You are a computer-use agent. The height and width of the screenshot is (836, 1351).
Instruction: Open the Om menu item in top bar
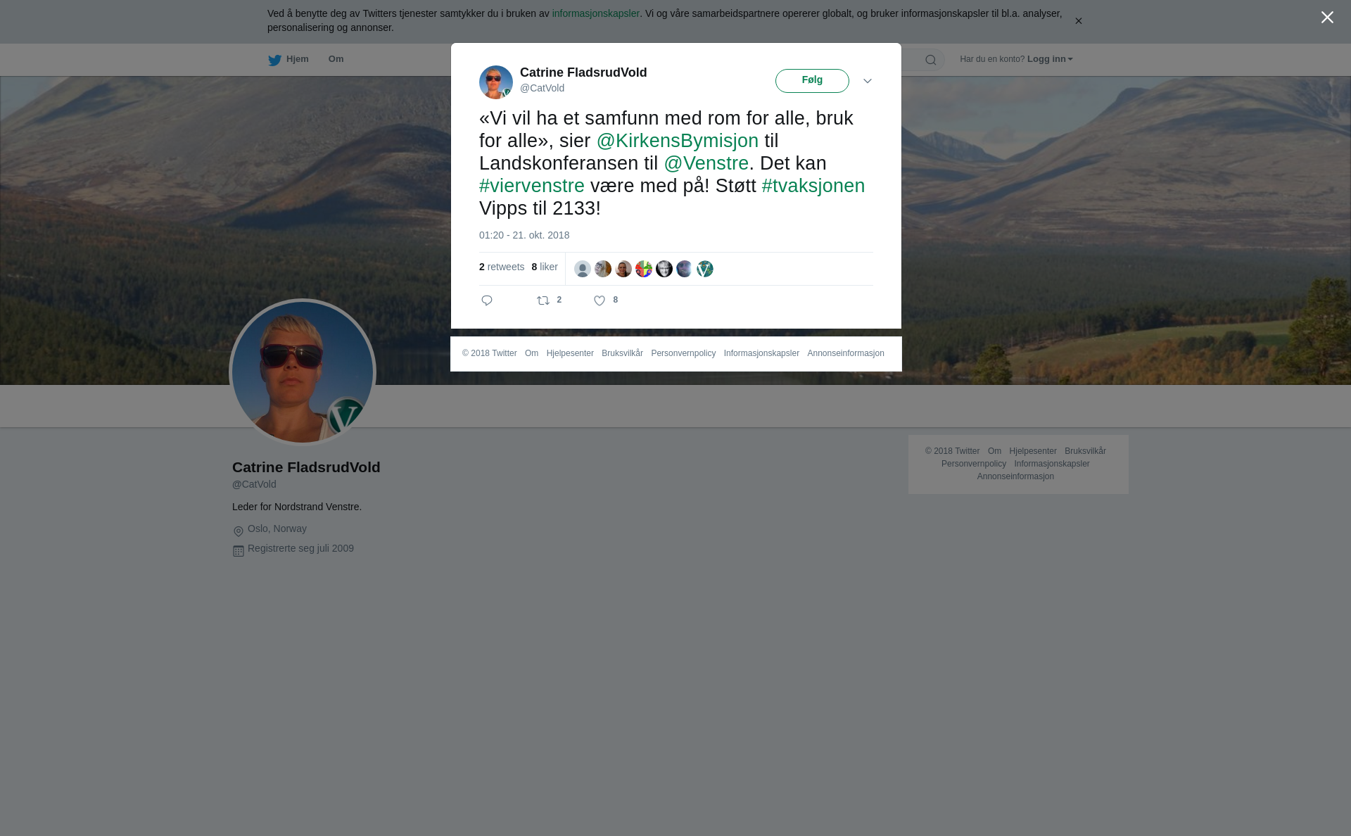pos(336,59)
